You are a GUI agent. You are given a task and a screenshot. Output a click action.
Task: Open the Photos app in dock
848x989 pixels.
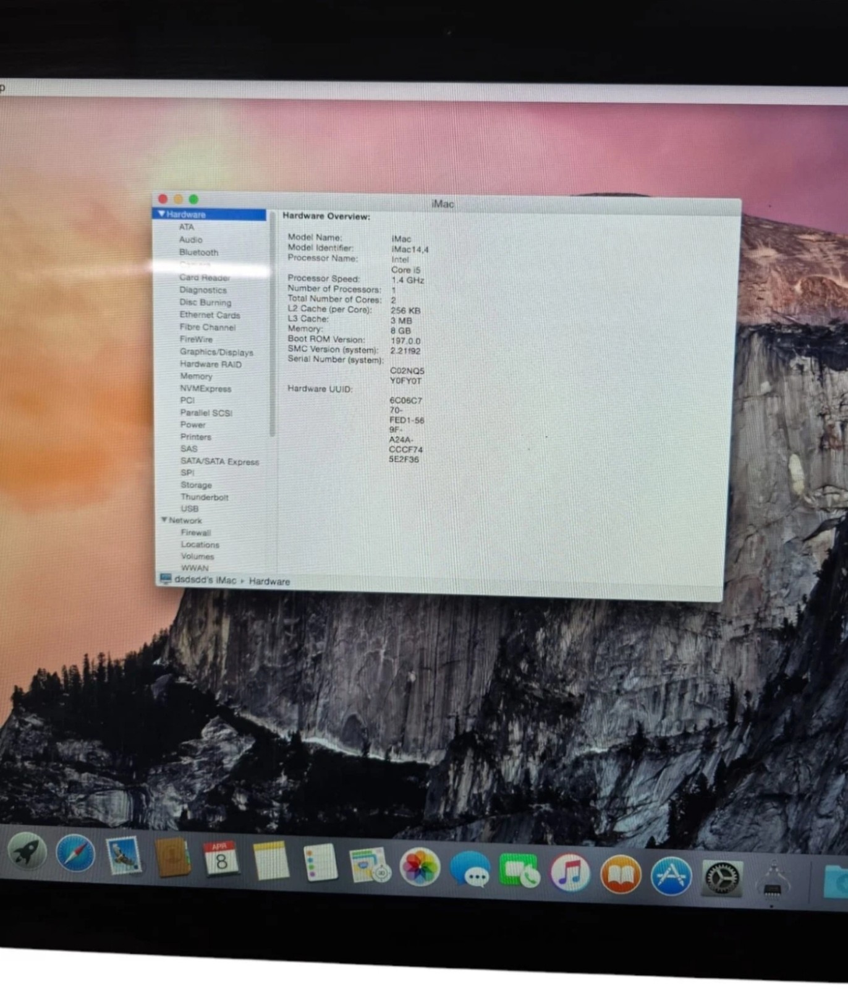tap(420, 867)
